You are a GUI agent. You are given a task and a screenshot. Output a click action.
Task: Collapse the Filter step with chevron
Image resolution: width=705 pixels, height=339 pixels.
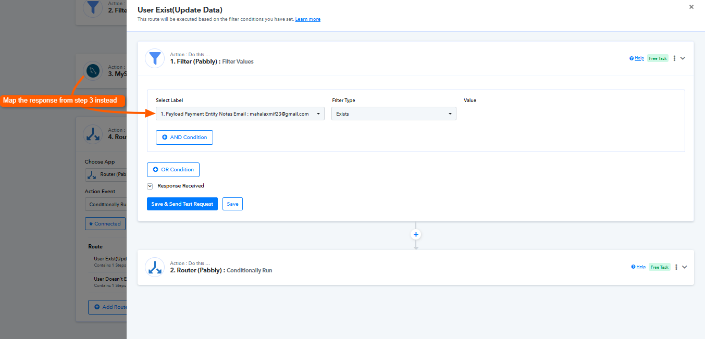pos(683,58)
